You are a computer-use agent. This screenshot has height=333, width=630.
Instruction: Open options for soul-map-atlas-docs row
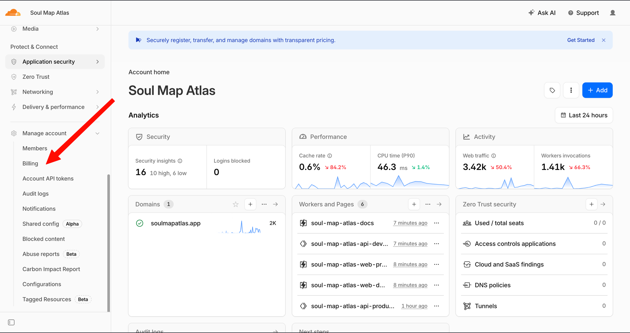coord(437,223)
